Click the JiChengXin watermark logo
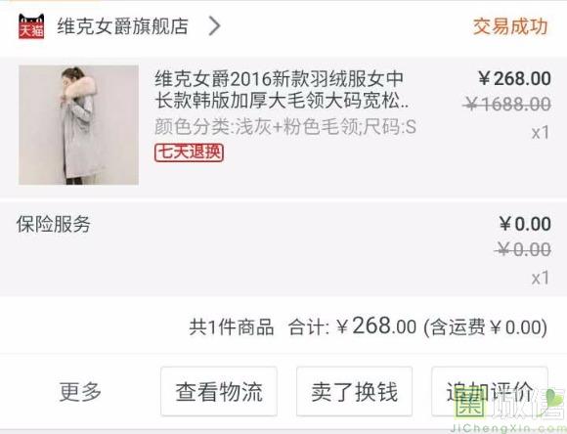567x434 pixels. [x=508, y=411]
